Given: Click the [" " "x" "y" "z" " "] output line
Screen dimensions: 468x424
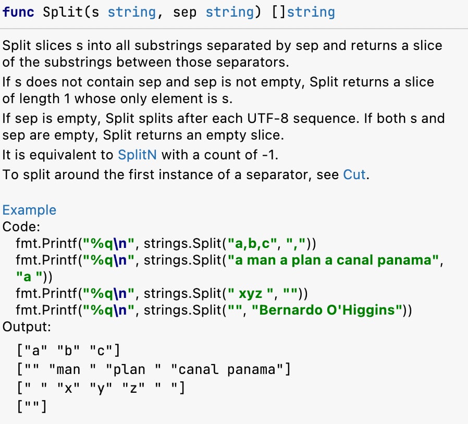Looking at the screenshot, I should [x=101, y=388].
